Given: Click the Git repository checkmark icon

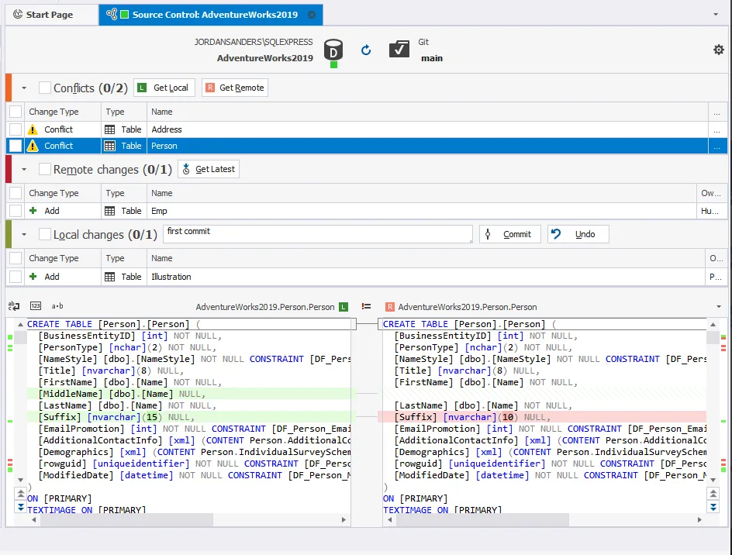Looking at the screenshot, I should pos(399,50).
